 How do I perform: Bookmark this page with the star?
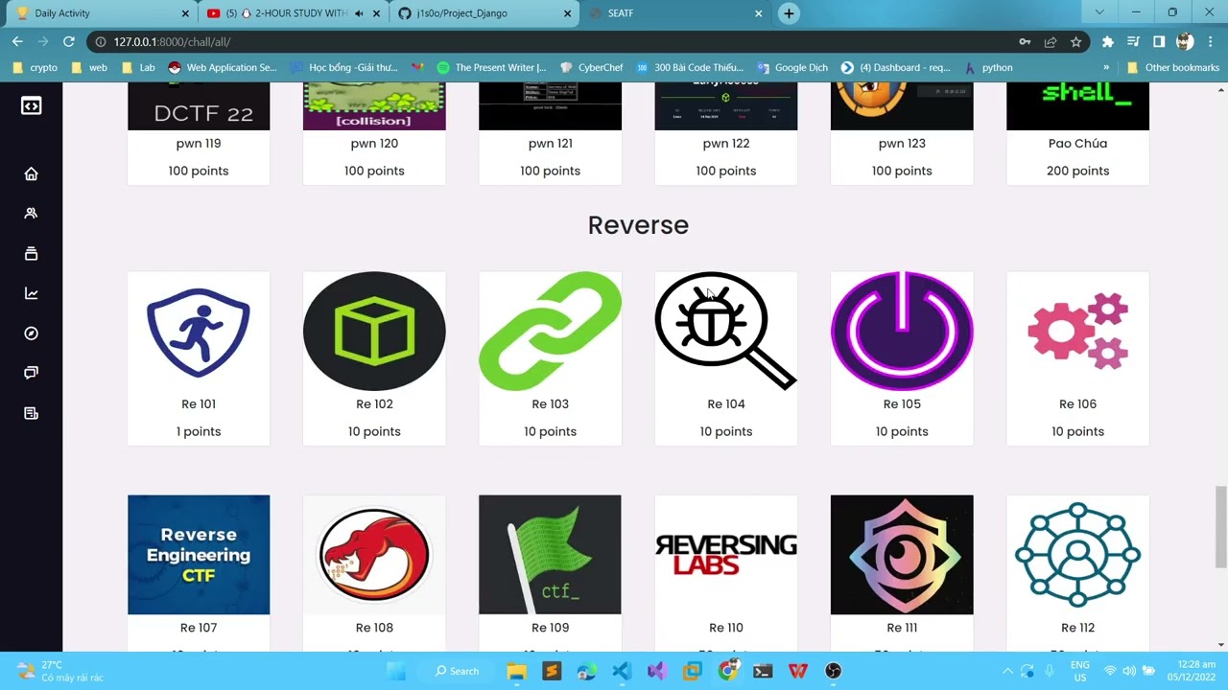[1076, 41]
